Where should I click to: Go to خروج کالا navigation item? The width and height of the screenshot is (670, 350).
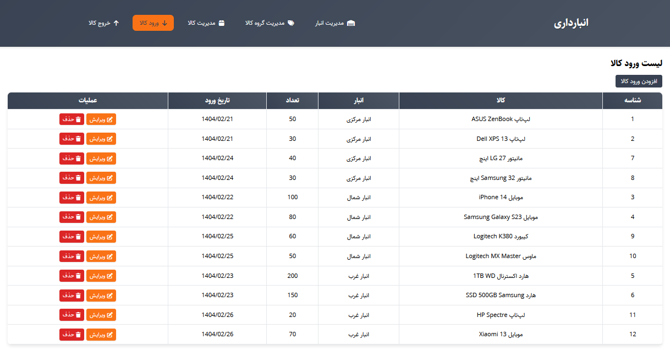click(x=103, y=23)
